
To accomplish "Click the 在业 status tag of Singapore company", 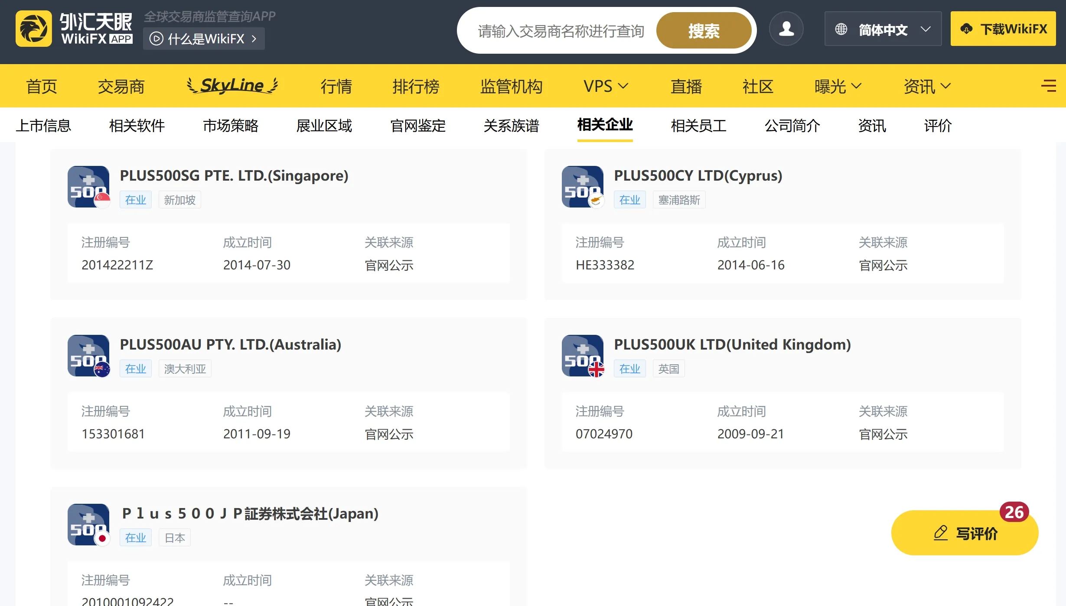I will point(136,200).
